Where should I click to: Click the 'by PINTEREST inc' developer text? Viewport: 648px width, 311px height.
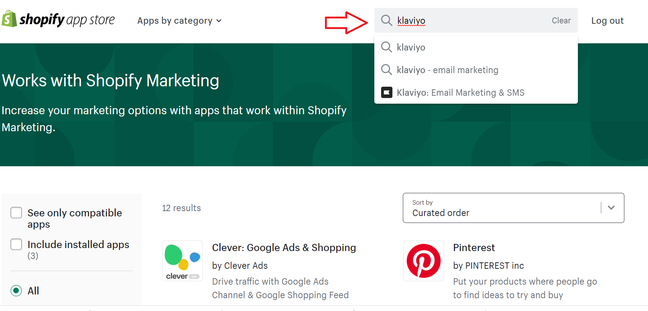[489, 266]
